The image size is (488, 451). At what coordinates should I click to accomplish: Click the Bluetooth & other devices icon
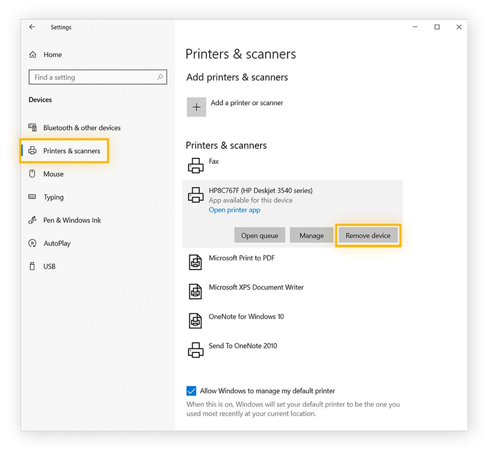pos(32,128)
